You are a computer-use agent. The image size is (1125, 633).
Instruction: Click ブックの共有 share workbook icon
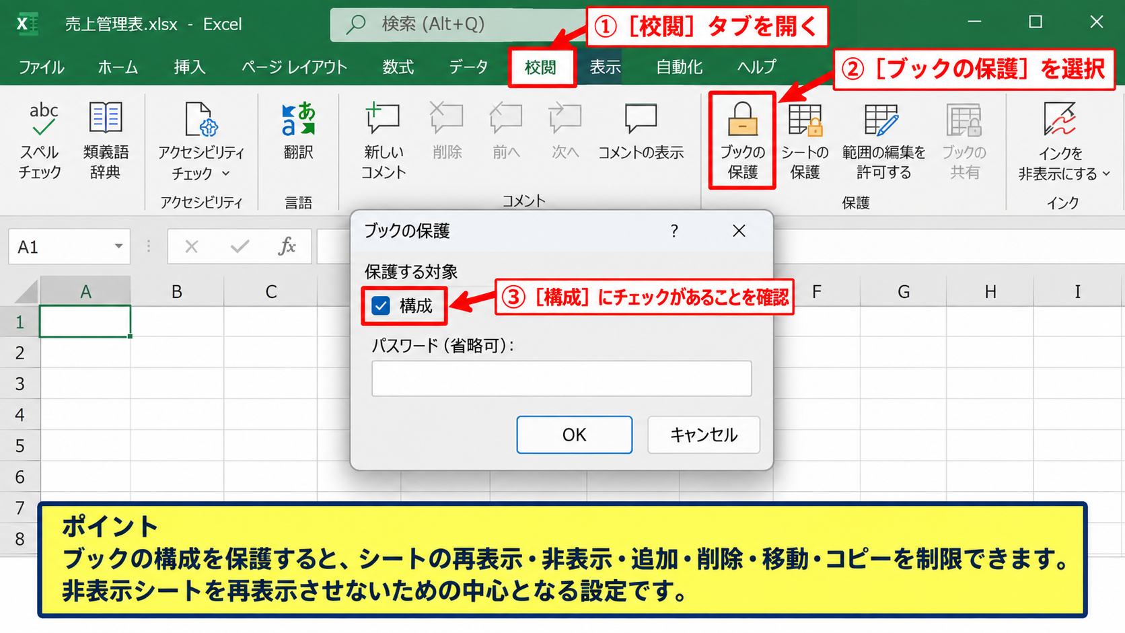(x=964, y=120)
